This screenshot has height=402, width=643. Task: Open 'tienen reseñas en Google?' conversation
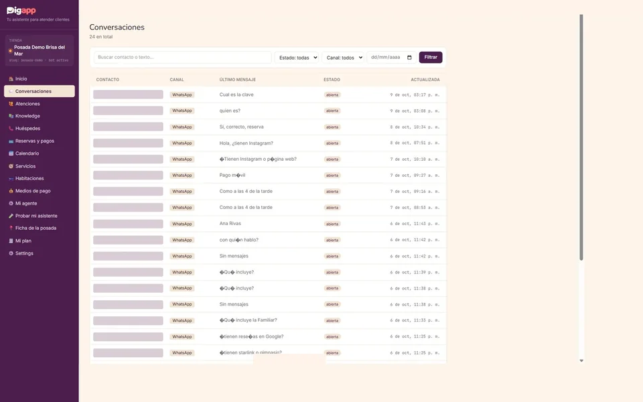(268, 337)
